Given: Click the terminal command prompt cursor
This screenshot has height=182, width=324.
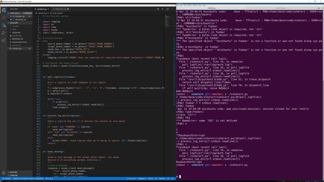Looking at the screenshot, I should click(x=180, y=176).
